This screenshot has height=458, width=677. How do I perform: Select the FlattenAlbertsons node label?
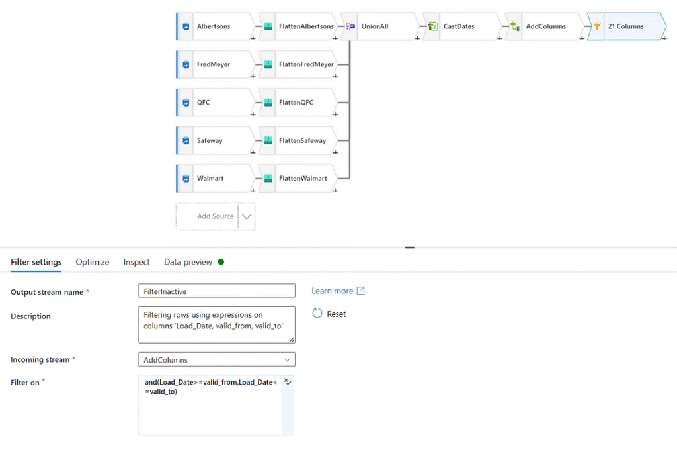[307, 26]
